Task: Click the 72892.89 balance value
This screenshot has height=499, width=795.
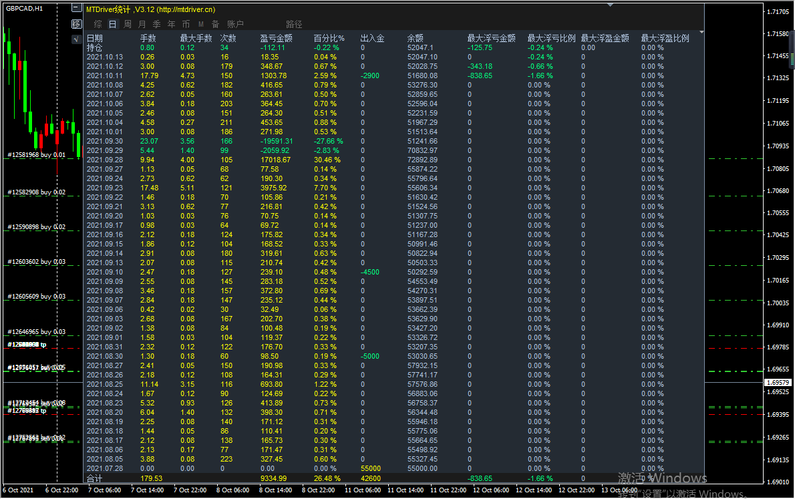Action: (422, 160)
